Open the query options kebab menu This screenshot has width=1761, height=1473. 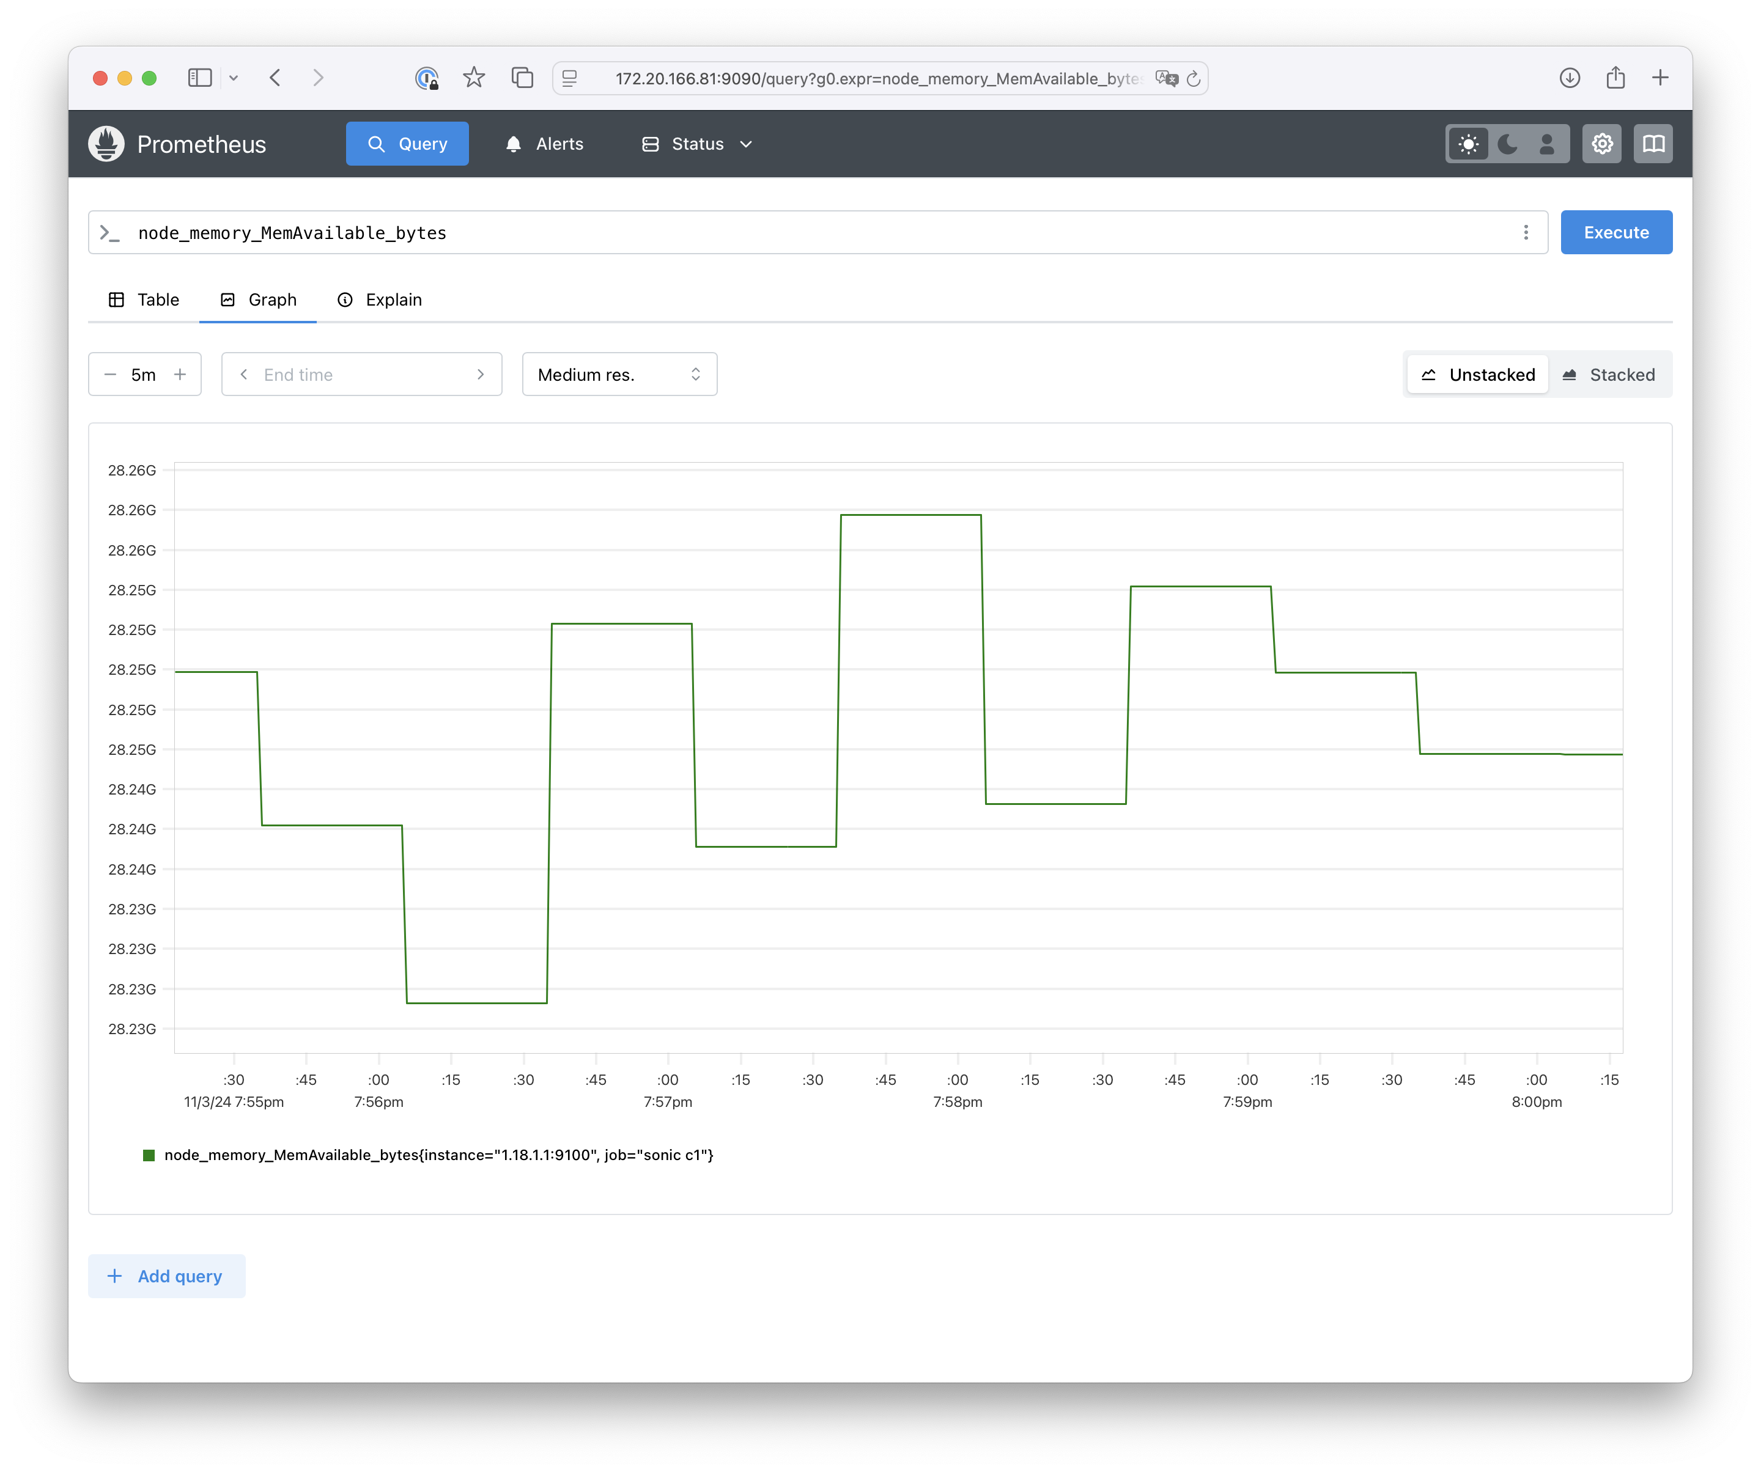point(1526,232)
